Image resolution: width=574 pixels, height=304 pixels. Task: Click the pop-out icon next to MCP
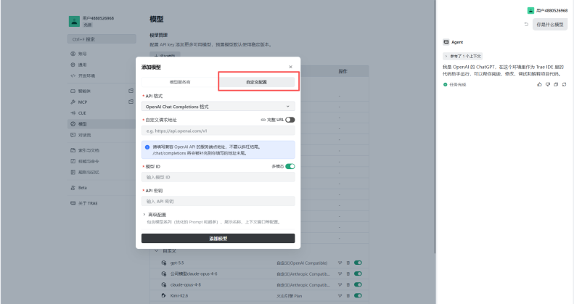pos(131,102)
